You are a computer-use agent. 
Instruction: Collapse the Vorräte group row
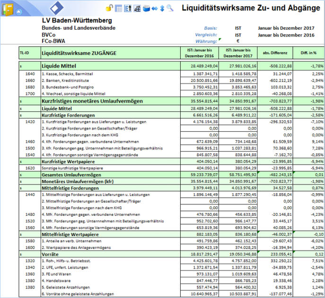click(21, 253)
